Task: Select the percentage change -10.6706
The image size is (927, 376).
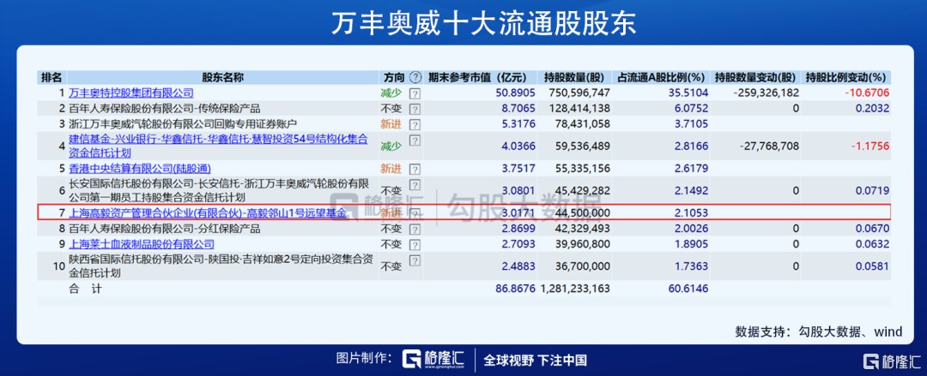Action: point(866,93)
